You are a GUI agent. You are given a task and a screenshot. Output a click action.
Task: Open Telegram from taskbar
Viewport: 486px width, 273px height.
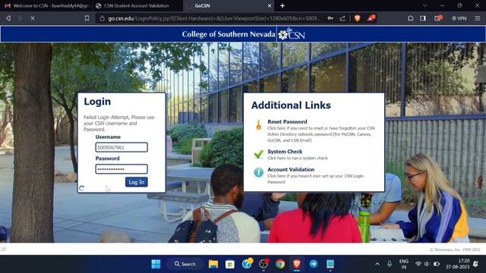coord(314,264)
